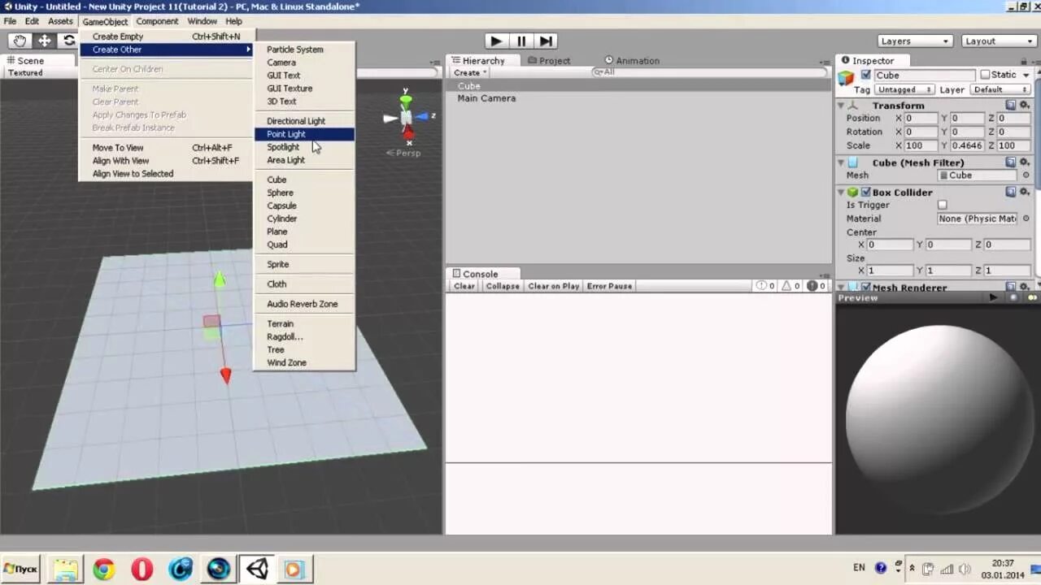This screenshot has width=1041, height=585.
Task: Collapse the Transform component
Action: click(x=841, y=106)
